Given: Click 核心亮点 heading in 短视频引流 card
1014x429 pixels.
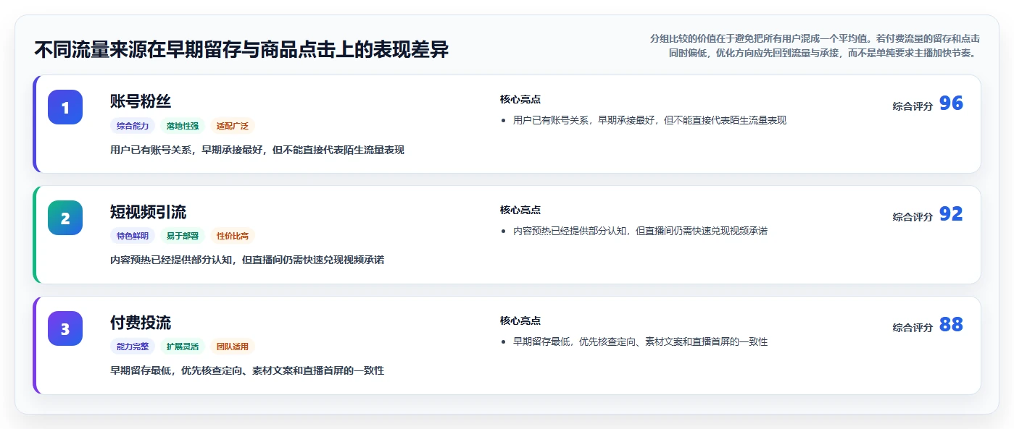Looking at the screenshot, I should (x=520, y=210).
